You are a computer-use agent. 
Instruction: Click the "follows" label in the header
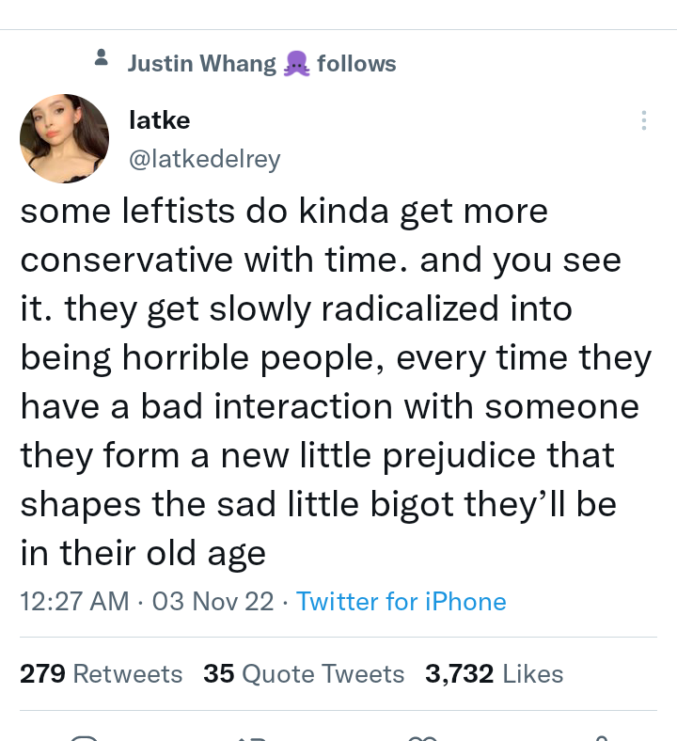pyautogui.click(x=356, y=64)
